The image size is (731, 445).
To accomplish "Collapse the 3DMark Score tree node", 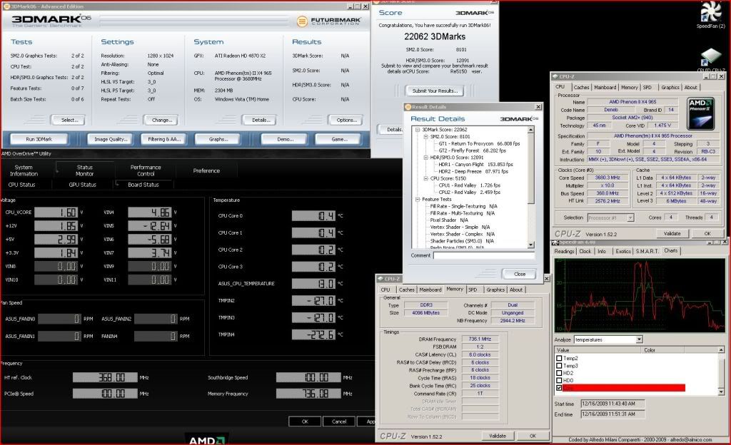I will click(x=417, y=130).
